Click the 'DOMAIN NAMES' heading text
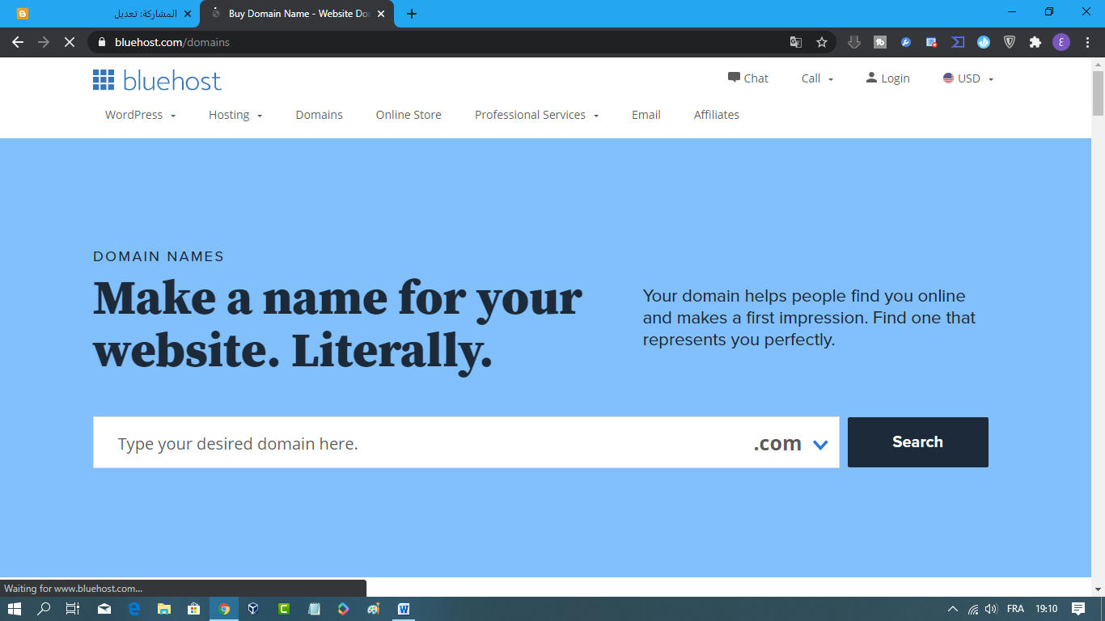 click(x=159, y=256)
